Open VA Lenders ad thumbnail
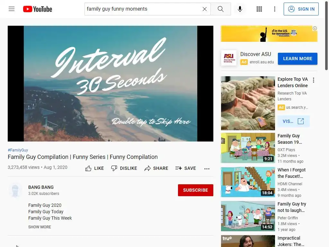 coord(248,103)
